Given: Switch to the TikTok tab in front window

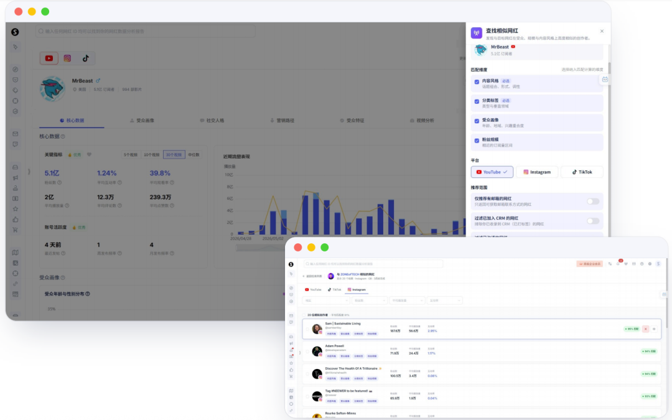Looking at the screenshot, I should [334, 290].
